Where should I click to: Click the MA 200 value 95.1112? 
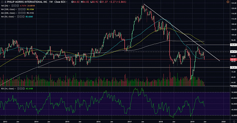click(30, 13)
